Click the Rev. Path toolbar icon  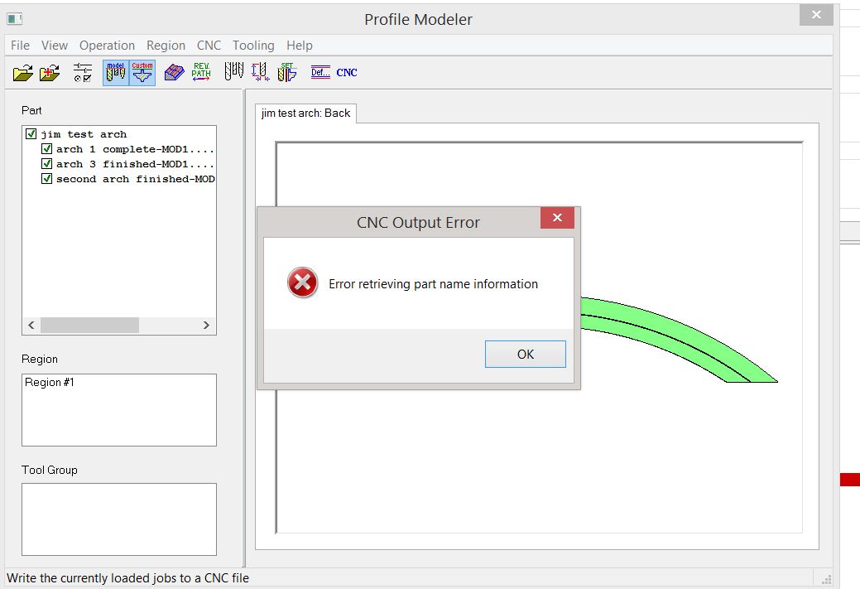coord(201,73)
